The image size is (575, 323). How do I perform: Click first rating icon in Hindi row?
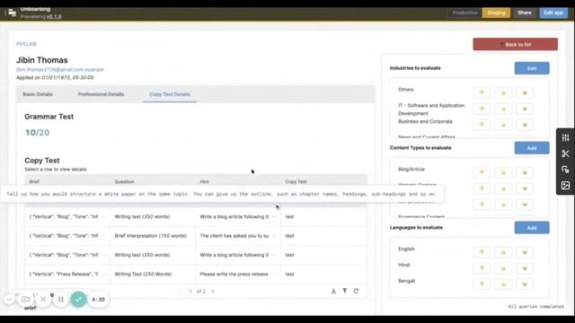(x=482, y=268)
